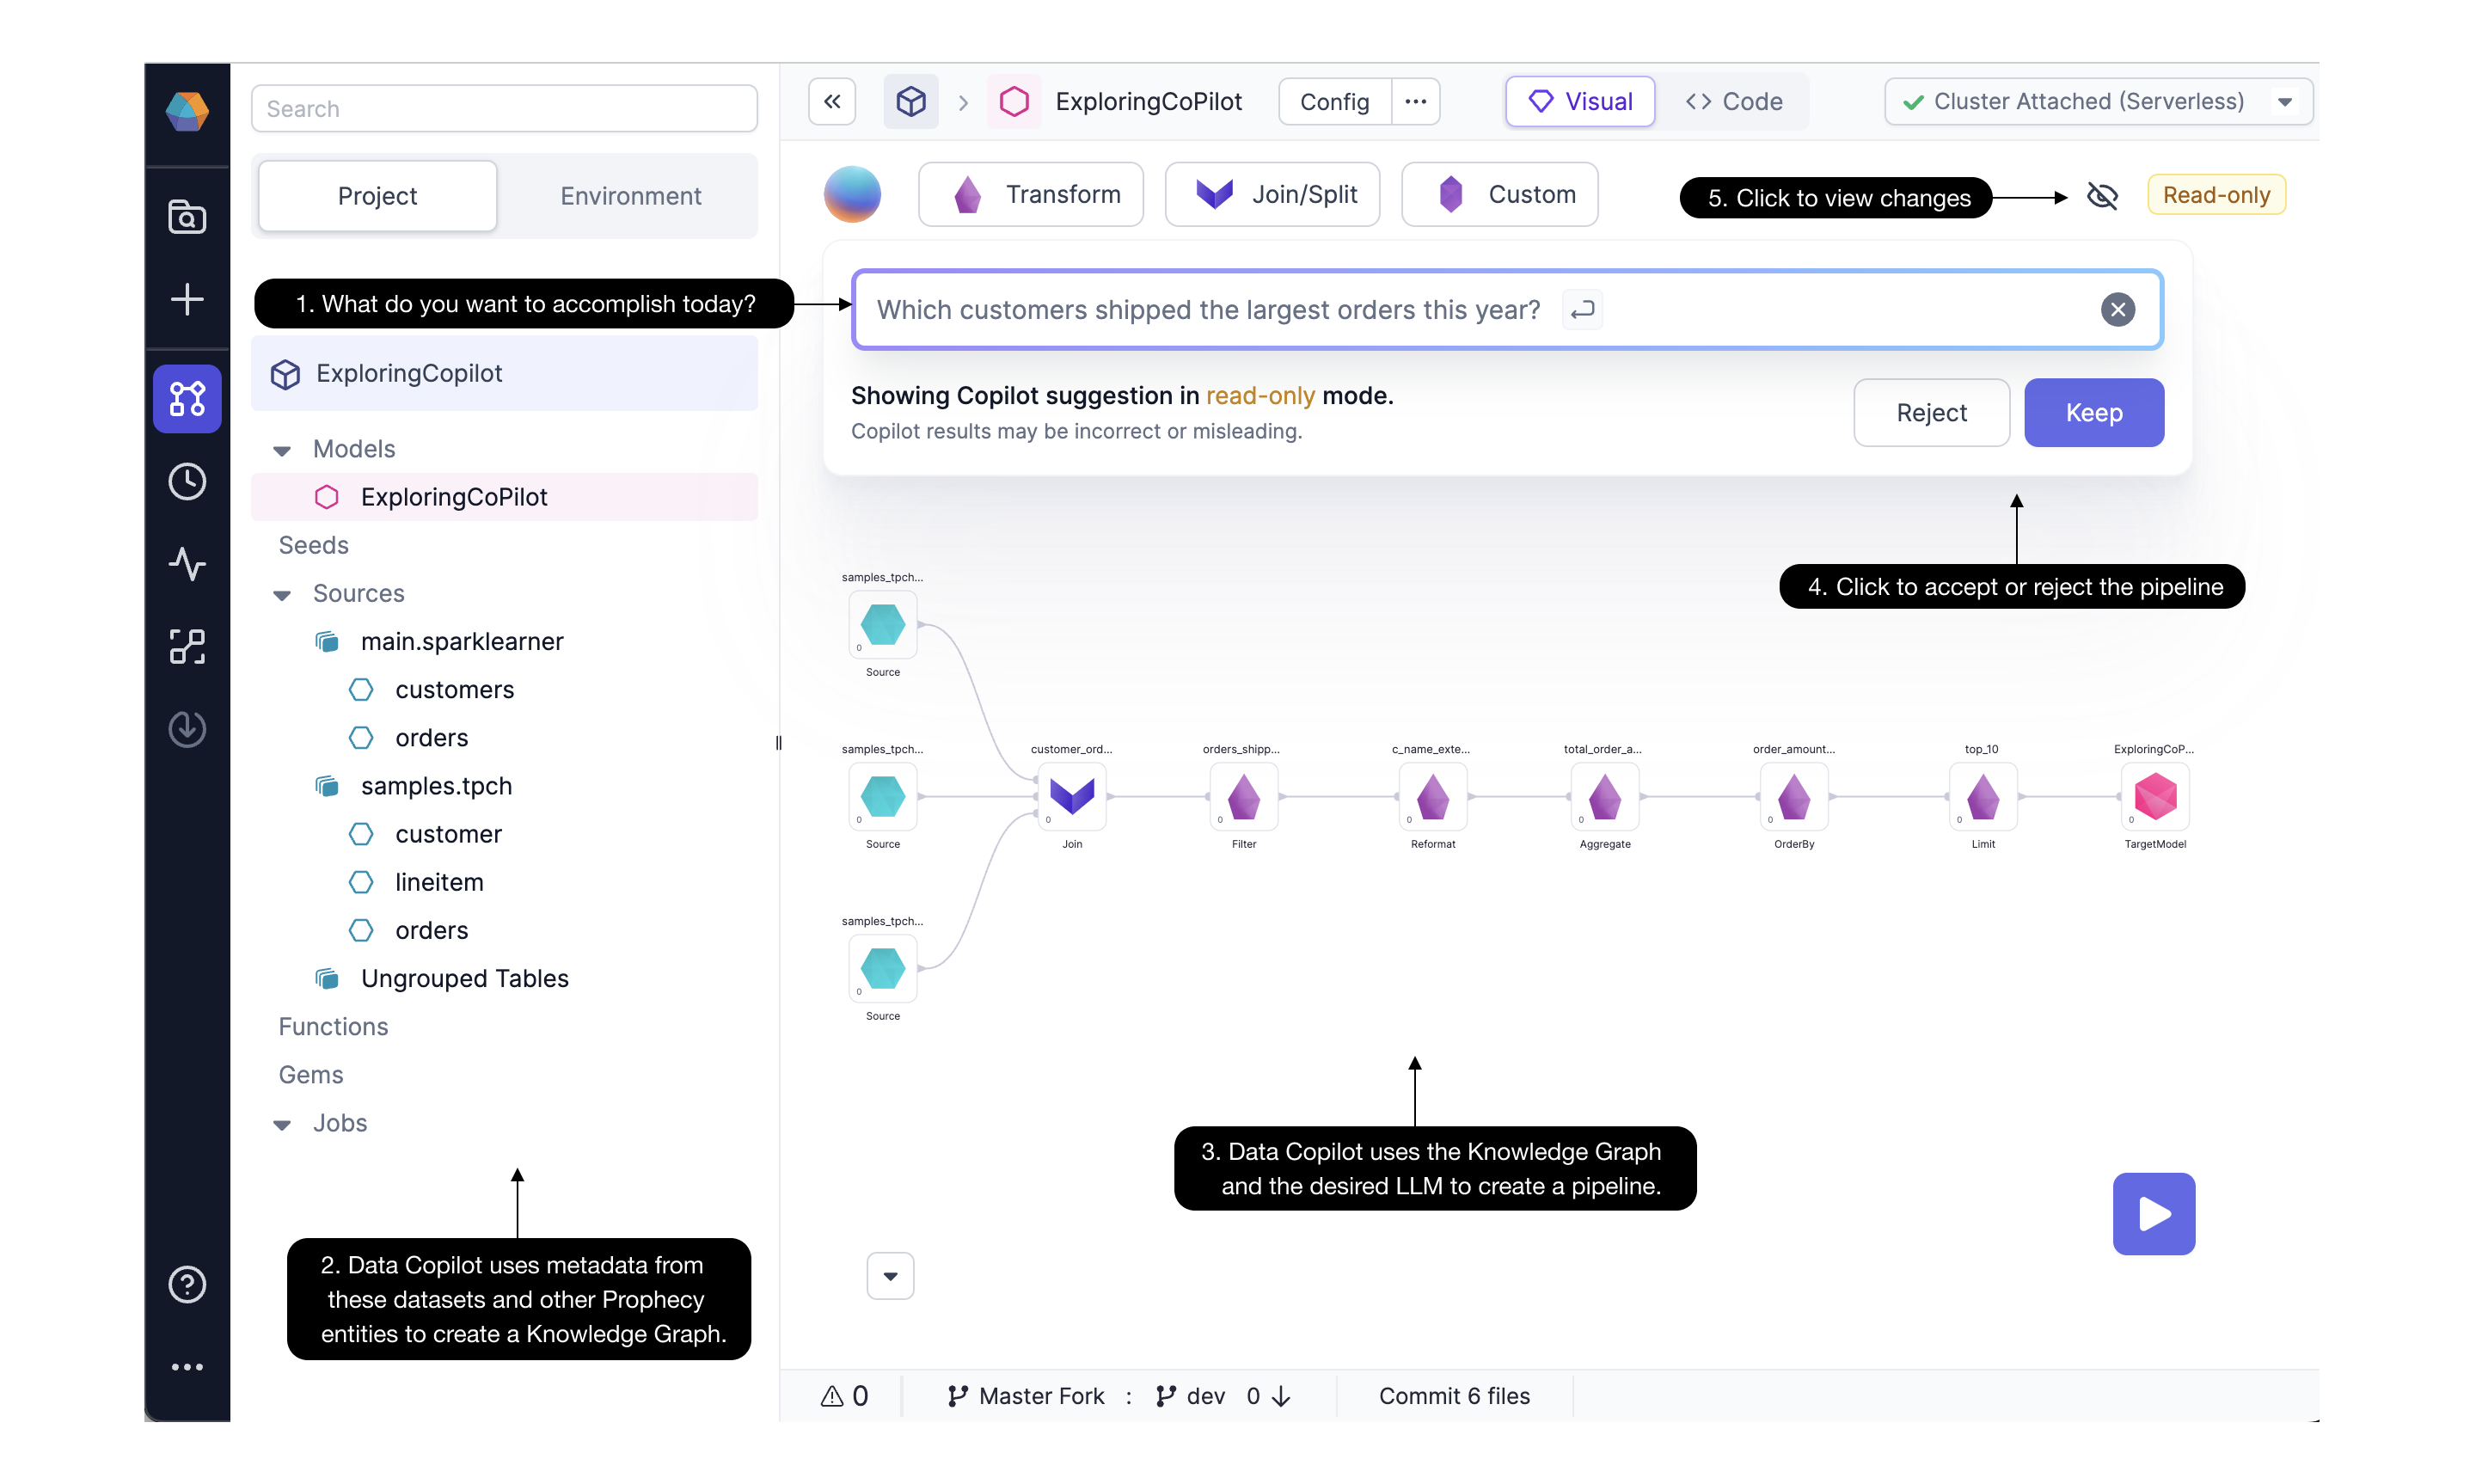2476x1484 pixels.
Task: Open the activity pulse icon in sidebar
Action: click(187, 564)
